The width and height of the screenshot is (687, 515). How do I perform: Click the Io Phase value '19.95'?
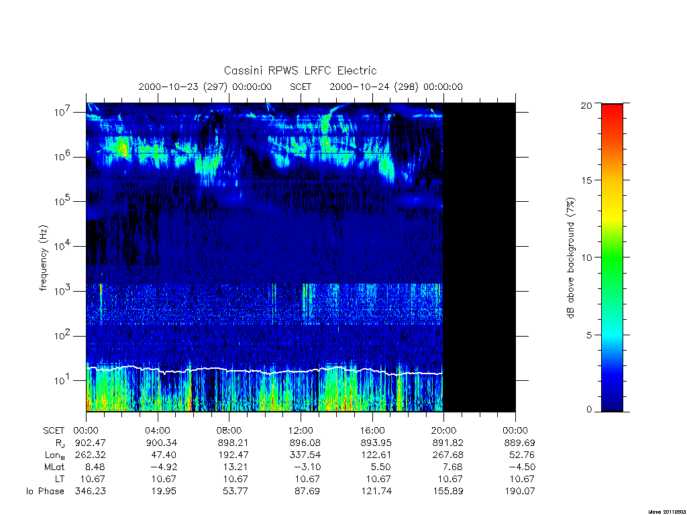pos(164,492)
